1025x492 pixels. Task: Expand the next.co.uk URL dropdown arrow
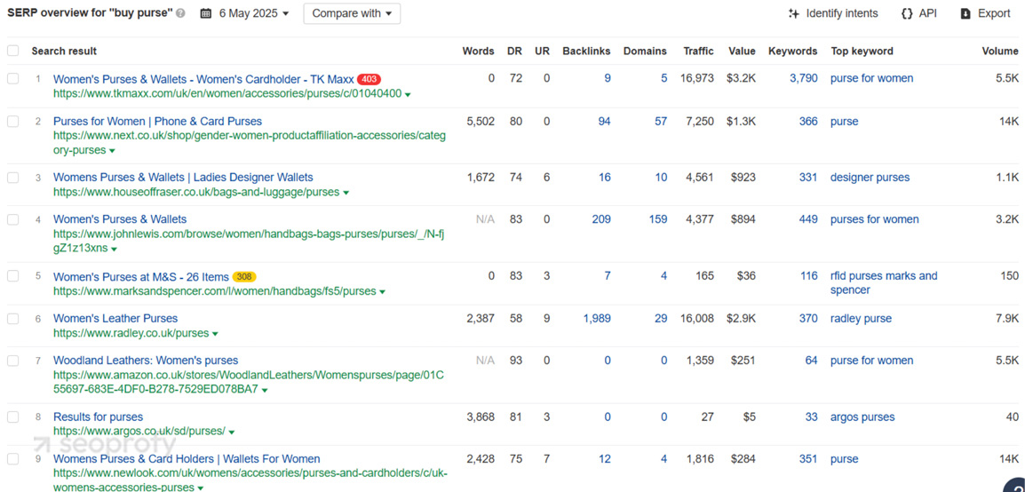[112, 151]
